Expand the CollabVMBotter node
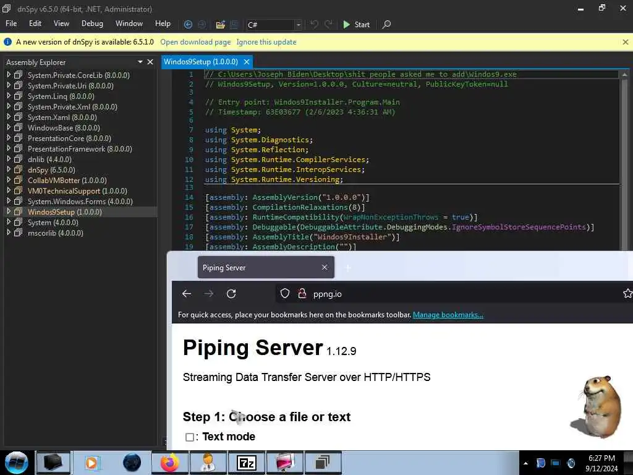This screenshot has height=475, width=633. (x=9, y=180)
